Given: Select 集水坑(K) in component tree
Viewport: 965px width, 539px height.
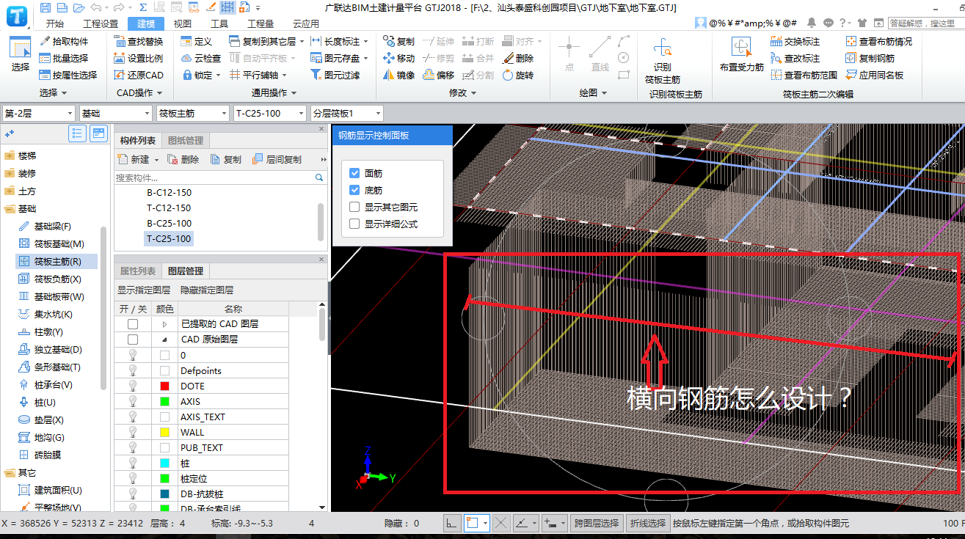Looking at the screenshot, I should coord(45,314).
